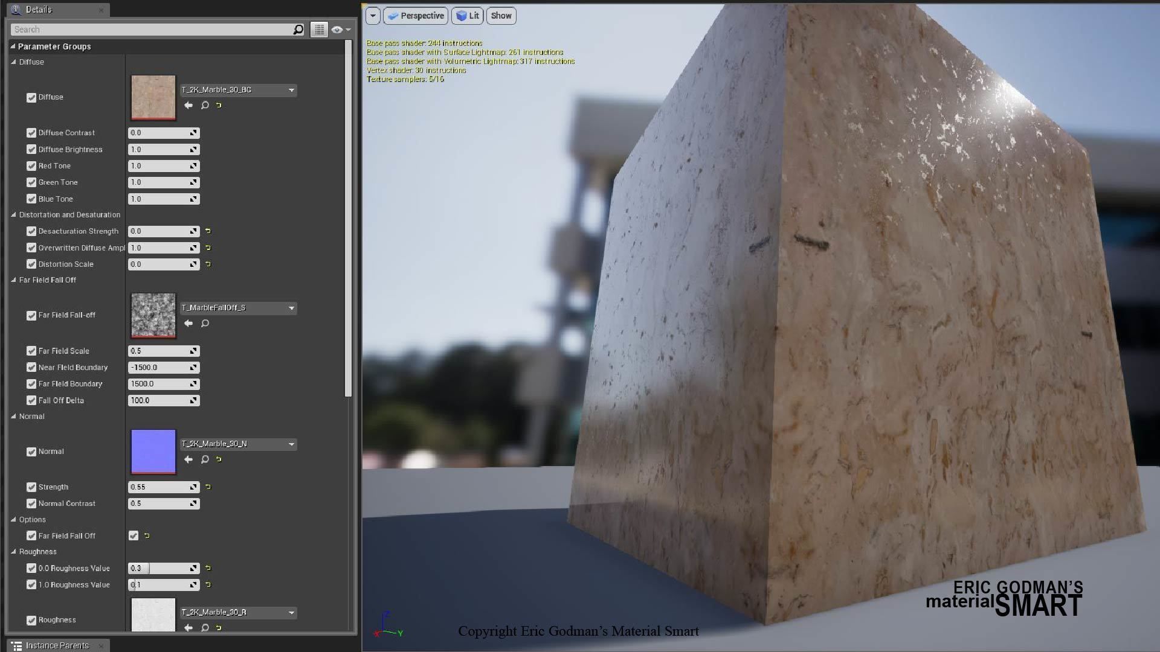
Task: Reset Far Field Fall Off option to default
Action: tap(147, 535)
